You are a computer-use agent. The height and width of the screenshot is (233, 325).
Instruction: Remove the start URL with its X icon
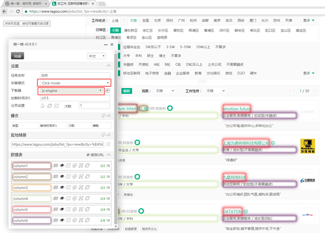pos(108,144)
